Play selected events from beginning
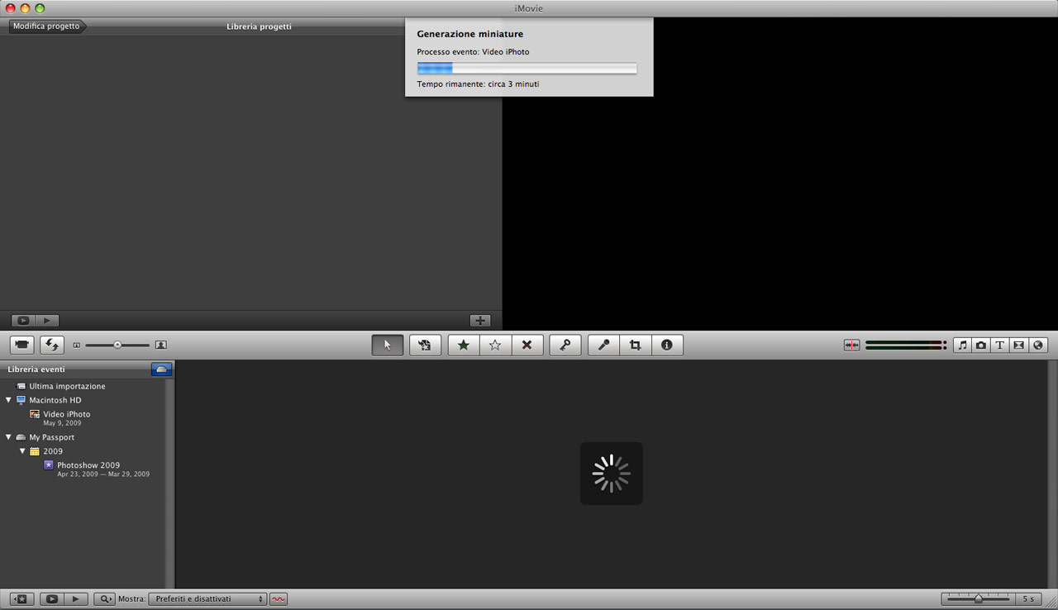Image resolution: width=1058 pixels, height=610 pixels. (x=75, y=599)
